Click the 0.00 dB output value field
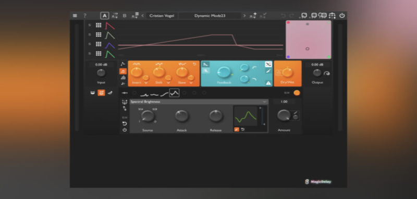Screen dimensions: 417x199 pos(317,64)
